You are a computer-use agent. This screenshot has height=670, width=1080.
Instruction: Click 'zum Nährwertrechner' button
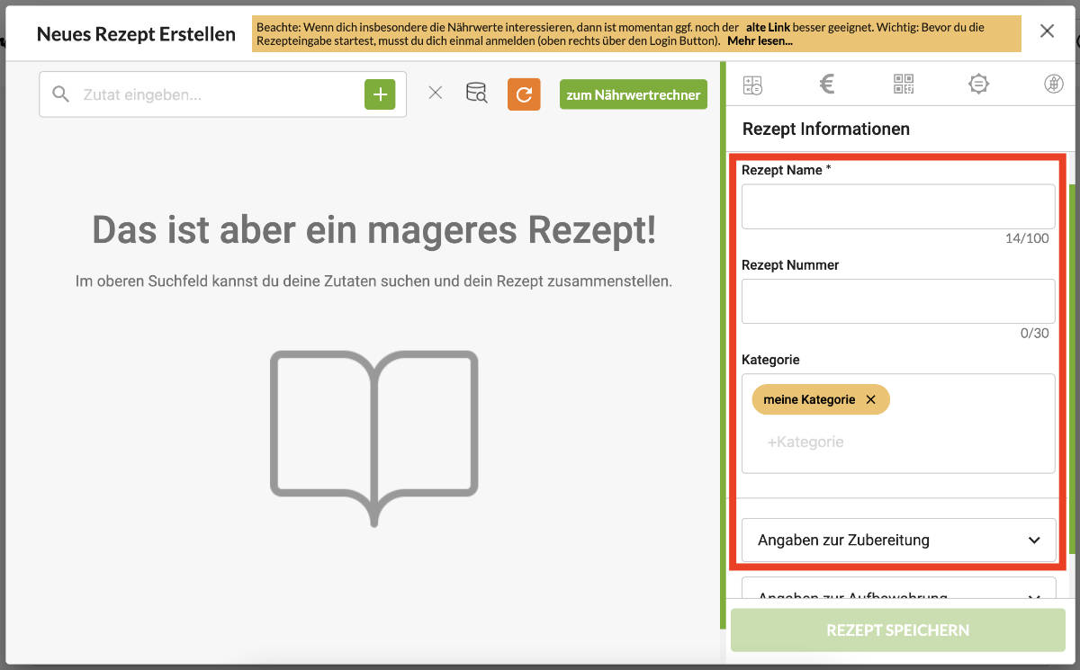tap(633, 94)
